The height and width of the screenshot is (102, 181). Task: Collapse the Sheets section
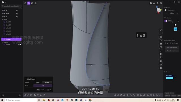[x=3, y=20]
